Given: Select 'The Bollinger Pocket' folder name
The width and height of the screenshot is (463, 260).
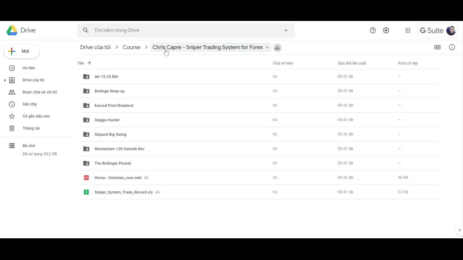Looking at the screenshot, I should [x=113, y=163].
